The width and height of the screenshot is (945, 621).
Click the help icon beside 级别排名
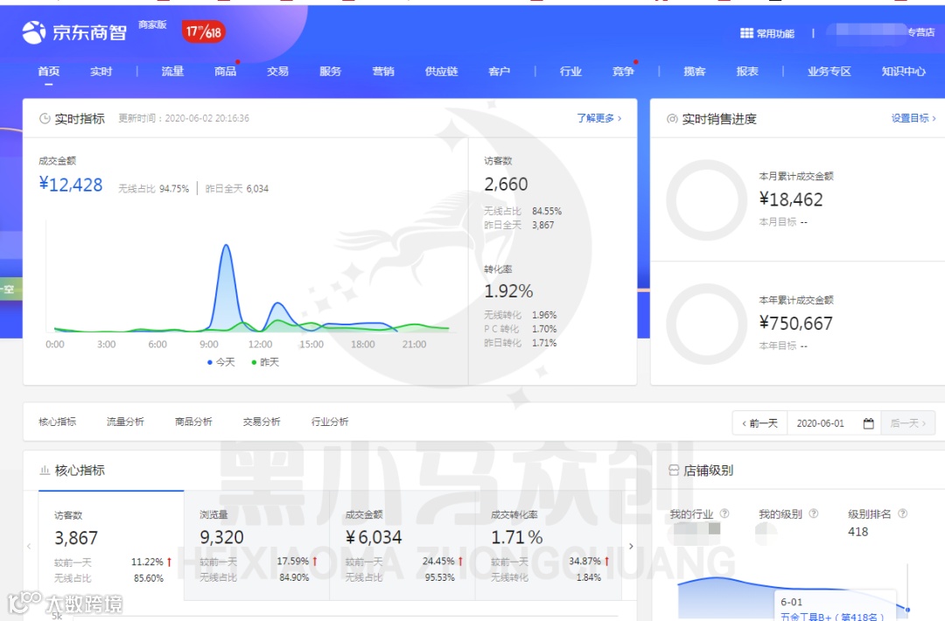(903, 513)
